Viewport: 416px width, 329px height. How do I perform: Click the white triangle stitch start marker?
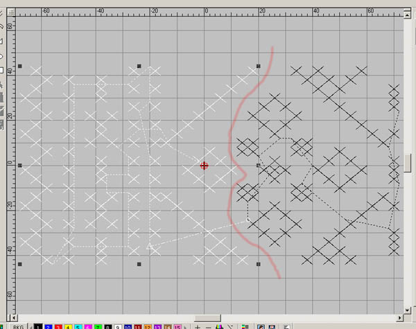[150, 247]
